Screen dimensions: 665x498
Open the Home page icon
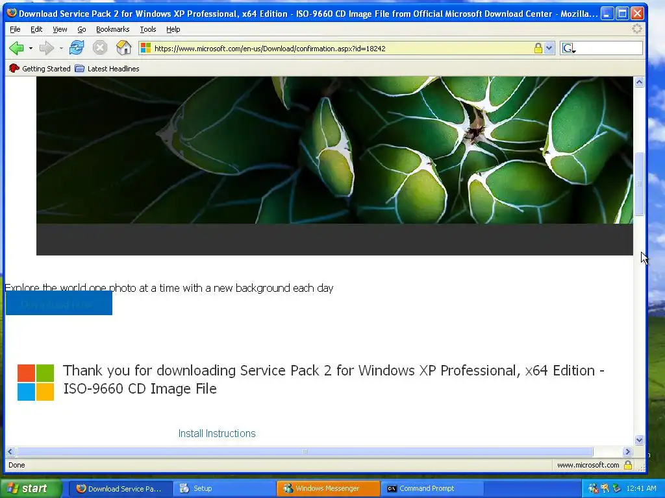click(x=124, y=48)
